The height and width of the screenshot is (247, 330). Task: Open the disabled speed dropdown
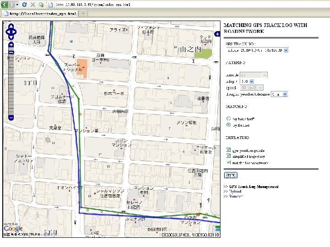(252, 87)
